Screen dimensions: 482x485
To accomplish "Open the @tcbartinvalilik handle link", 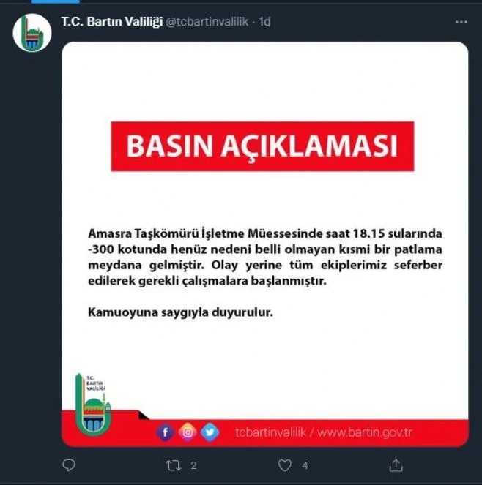I will 207,22.
